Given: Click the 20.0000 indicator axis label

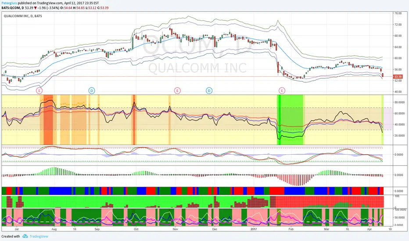Looking at the screenshot, I should pos(399,136).
